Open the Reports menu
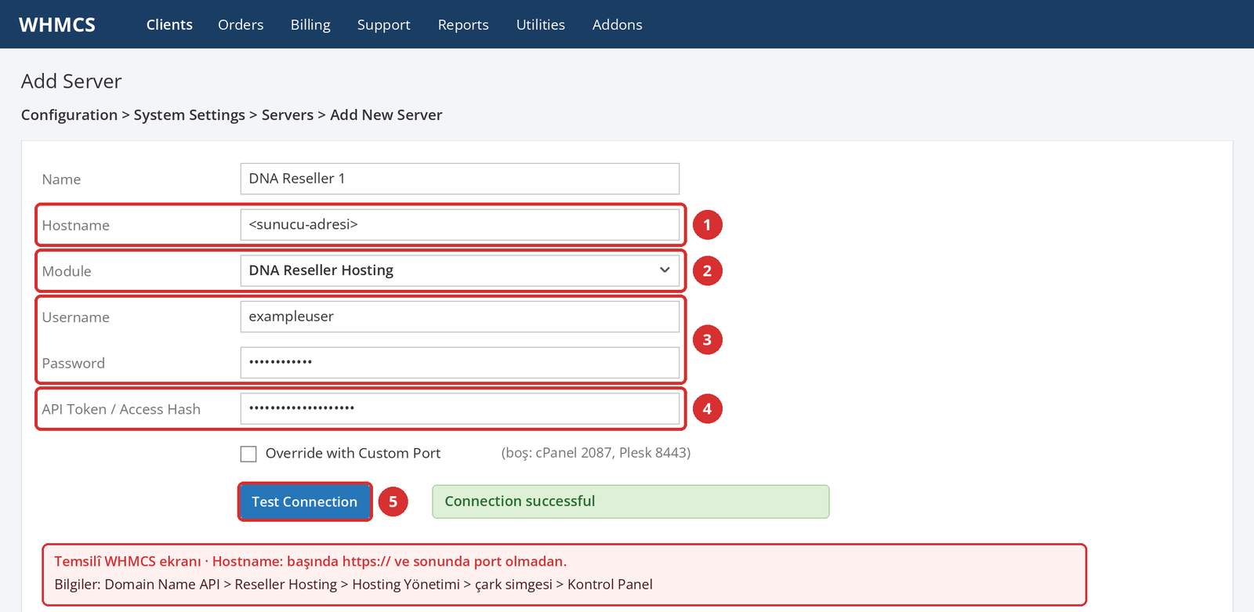 click(463, 25)
